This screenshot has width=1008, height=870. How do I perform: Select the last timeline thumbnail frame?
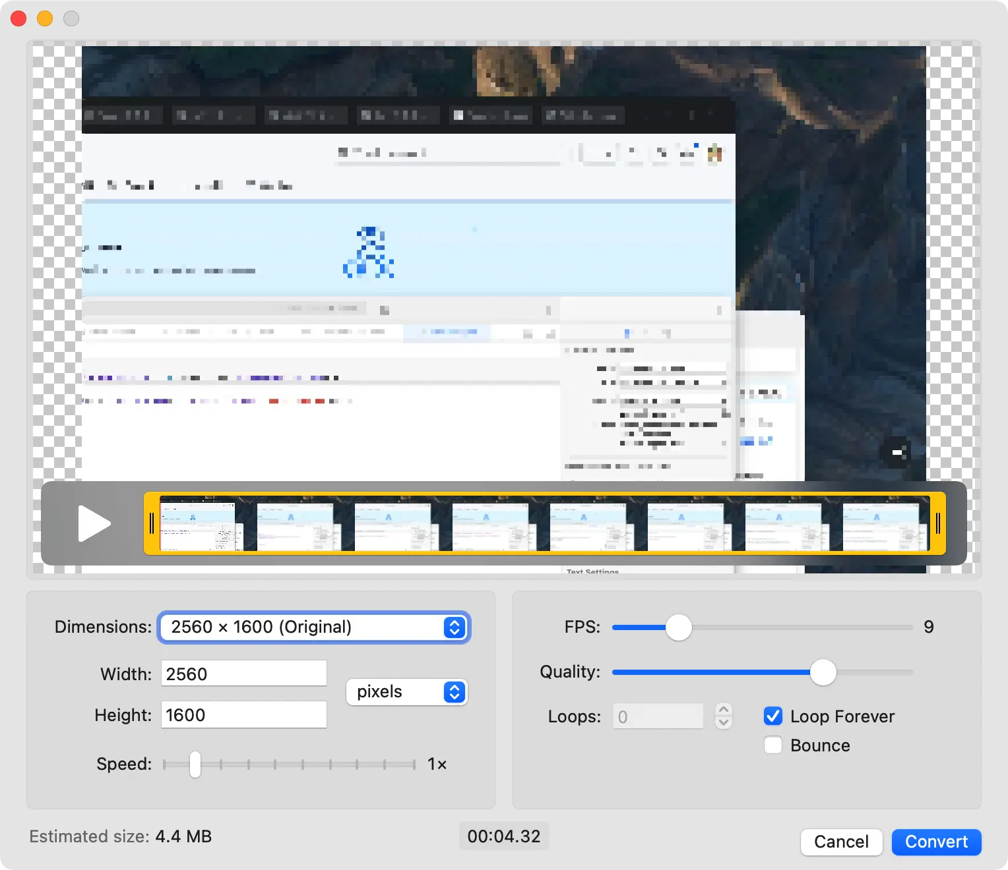tap(883, 526)
